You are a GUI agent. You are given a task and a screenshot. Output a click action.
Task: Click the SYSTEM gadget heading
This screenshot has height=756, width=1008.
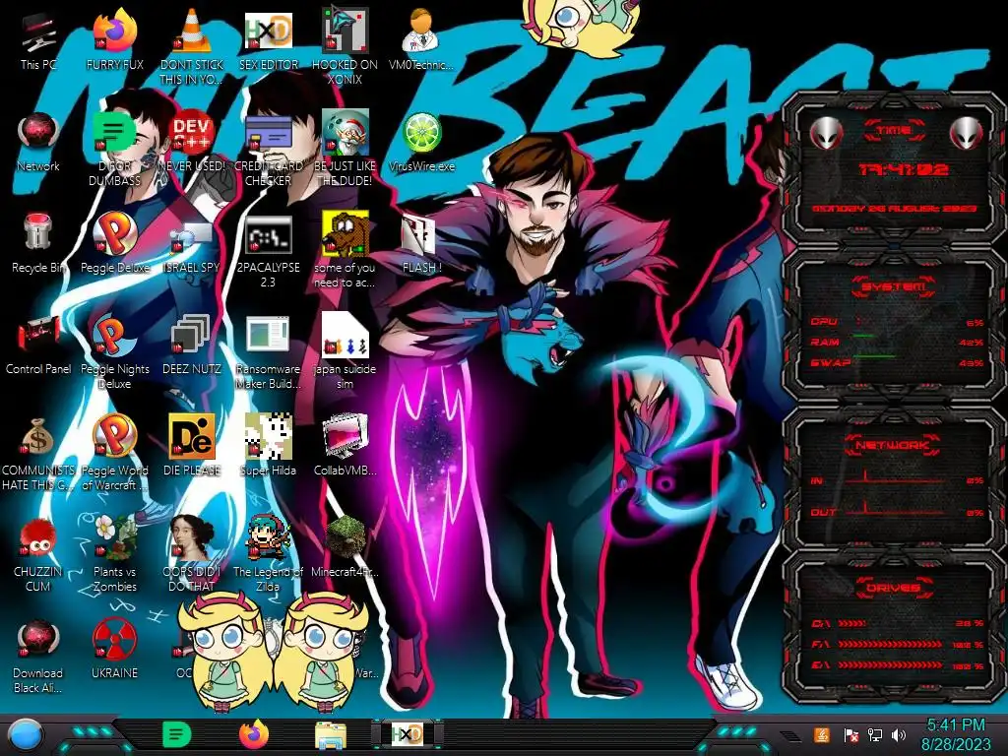(x=894, y=286)
